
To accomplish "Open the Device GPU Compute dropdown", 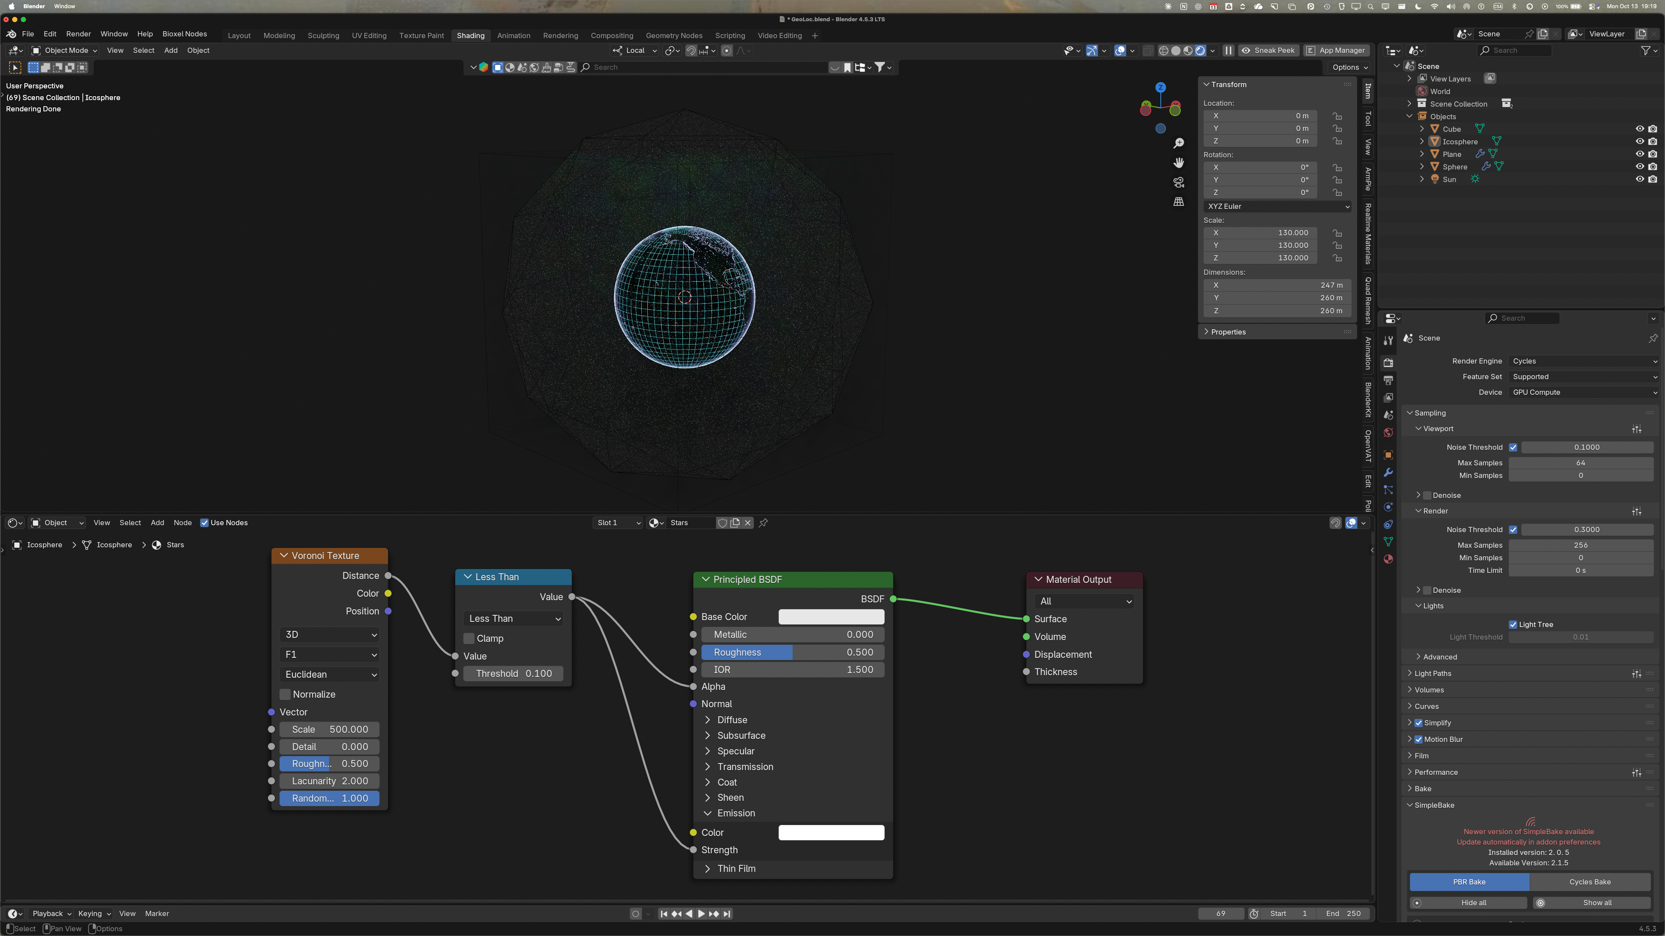I will tap(1584, 392).
